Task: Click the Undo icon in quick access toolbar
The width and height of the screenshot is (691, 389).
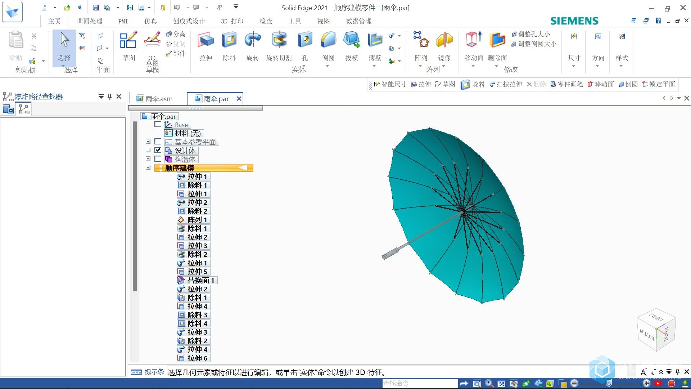Action: tap(177, 8)
